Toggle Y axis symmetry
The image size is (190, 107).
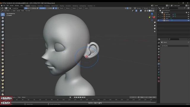pyautogui.click(x=129, y=8)
